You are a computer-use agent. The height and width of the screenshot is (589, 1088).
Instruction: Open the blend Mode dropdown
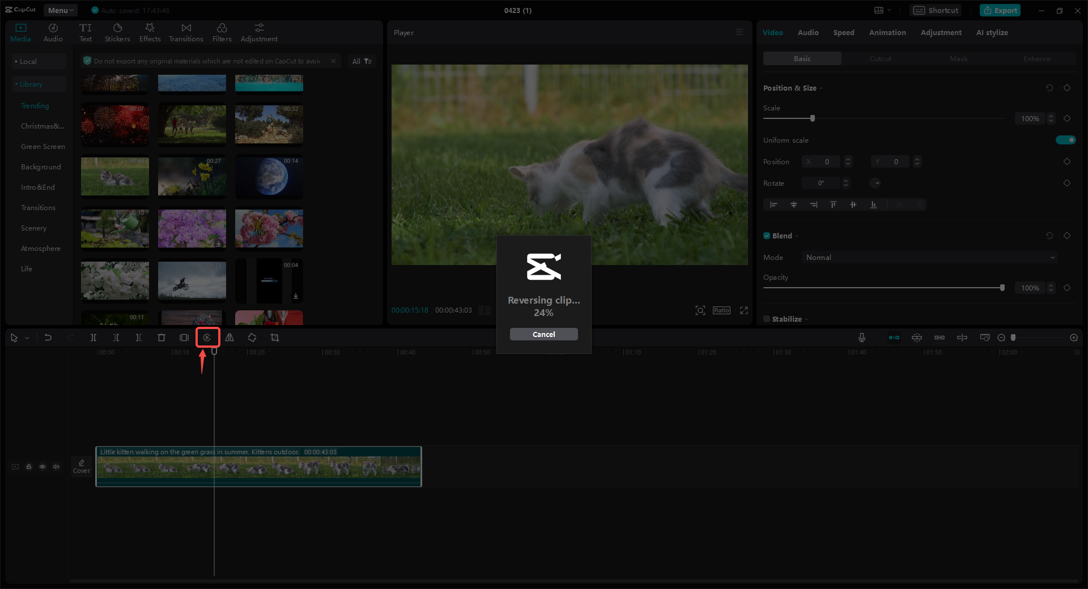[930, 258]
